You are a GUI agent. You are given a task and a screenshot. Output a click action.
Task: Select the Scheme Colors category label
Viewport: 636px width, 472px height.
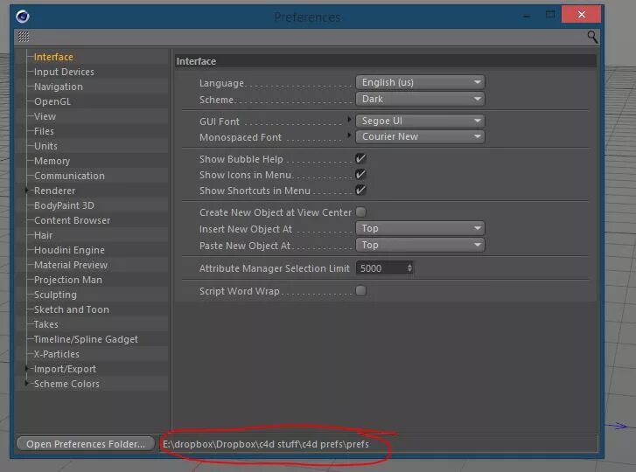[67, 384]
